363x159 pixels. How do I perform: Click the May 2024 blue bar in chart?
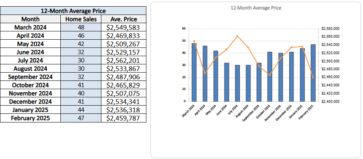pyautogui.click(x=216, y=76)
